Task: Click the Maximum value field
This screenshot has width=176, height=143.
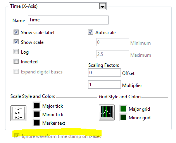Action: pos(112,54)
